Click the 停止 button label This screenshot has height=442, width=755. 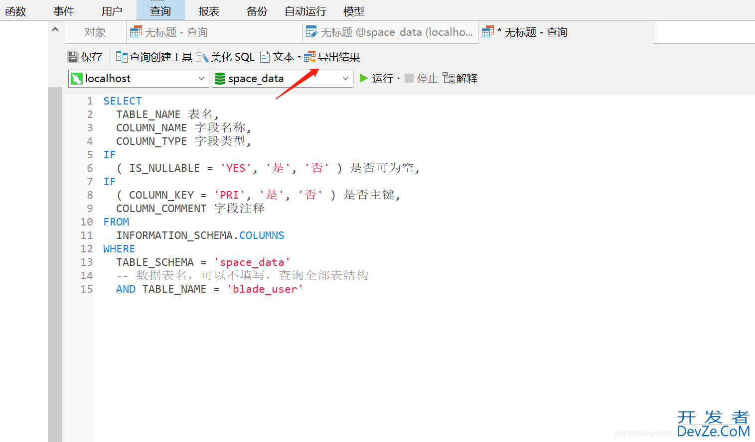pyautogui.click(x=428, y=78)
